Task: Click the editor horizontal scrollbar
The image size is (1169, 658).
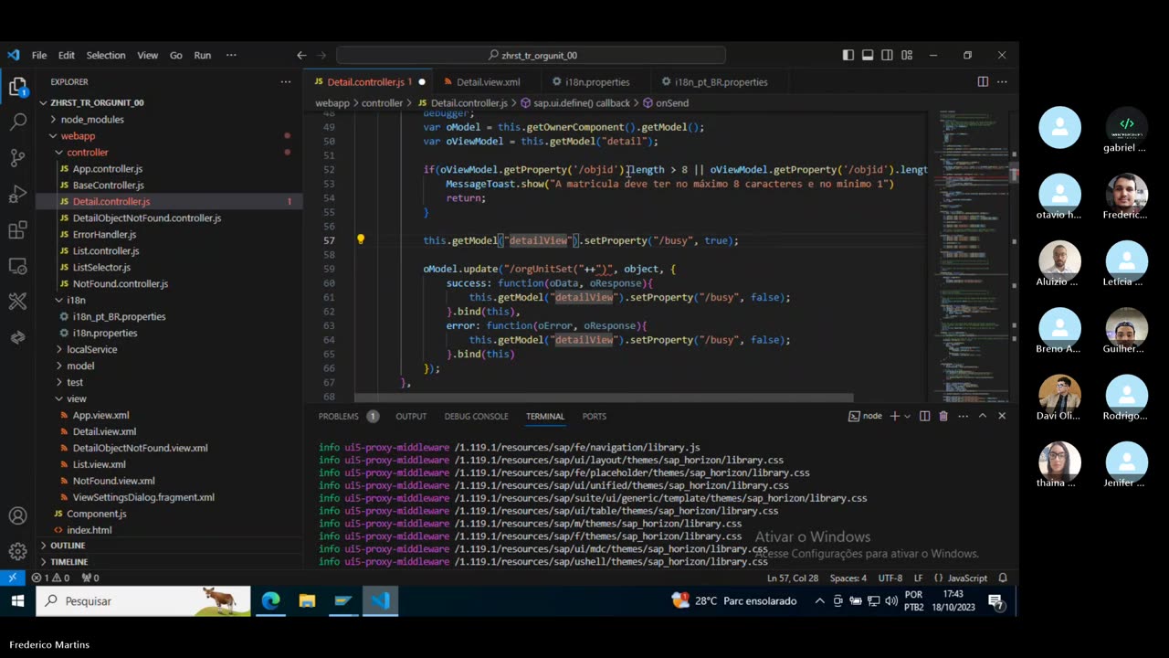Action: click(604, 398)
